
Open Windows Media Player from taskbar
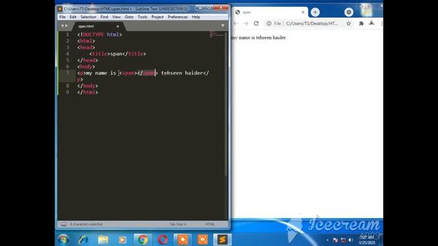pyautogui.click(x=122, y=240)
